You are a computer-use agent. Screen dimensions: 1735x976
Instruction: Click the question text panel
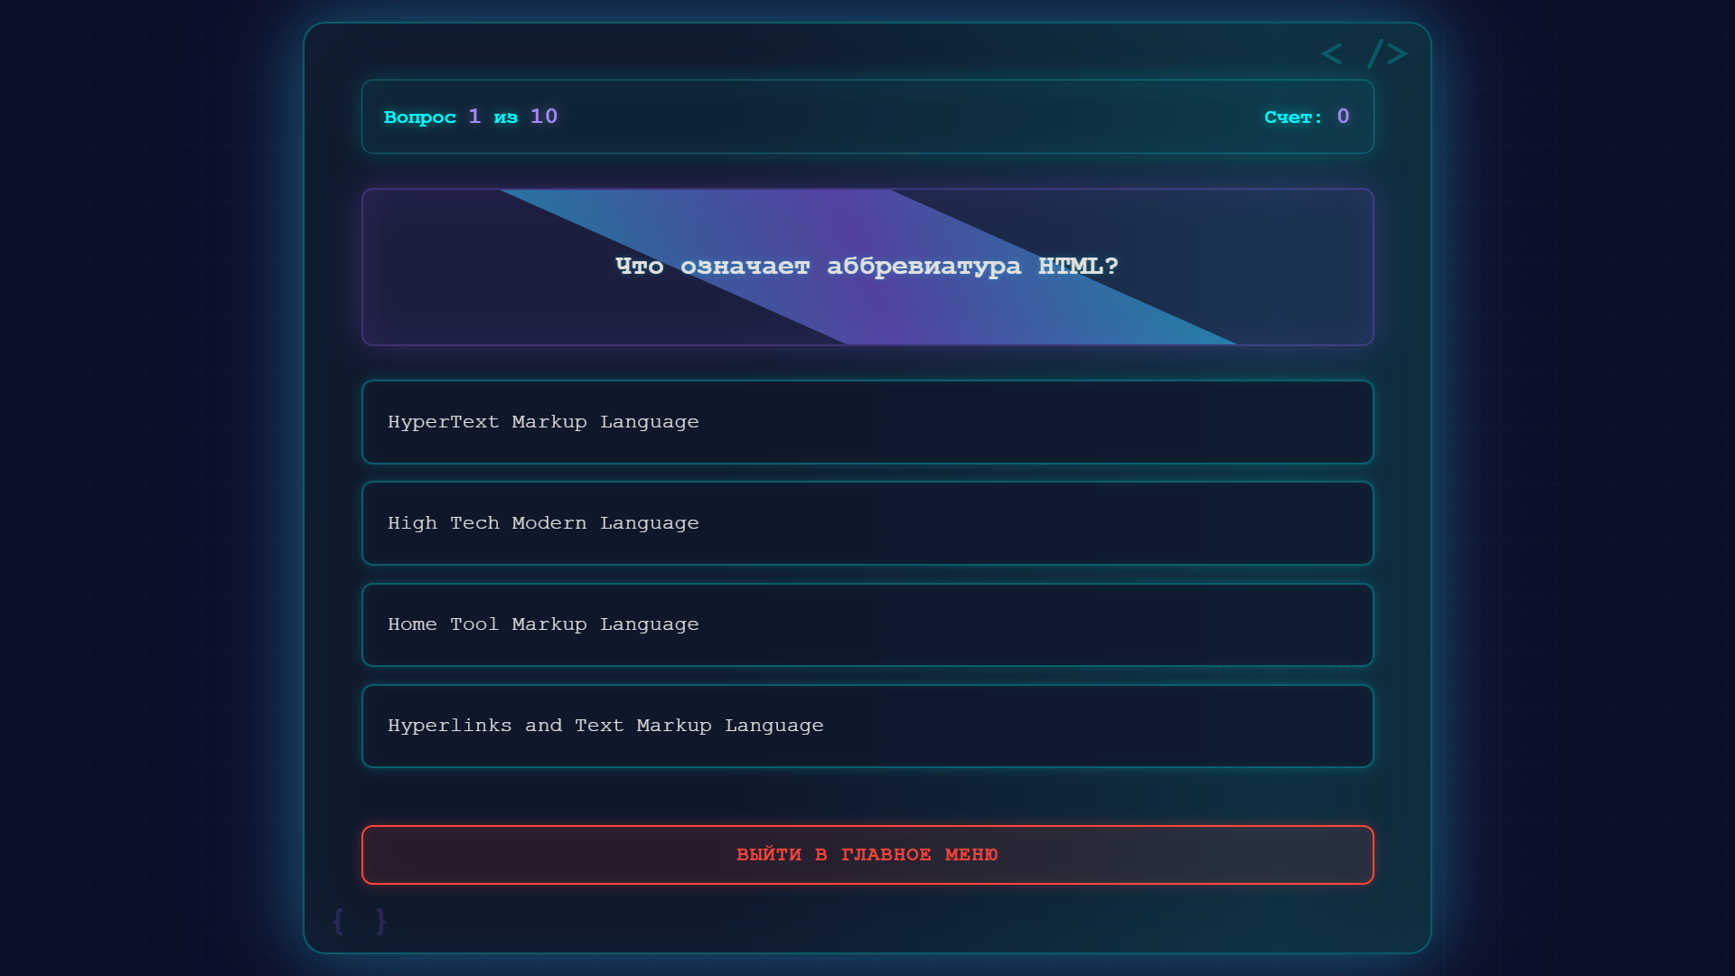click(867, 267)
